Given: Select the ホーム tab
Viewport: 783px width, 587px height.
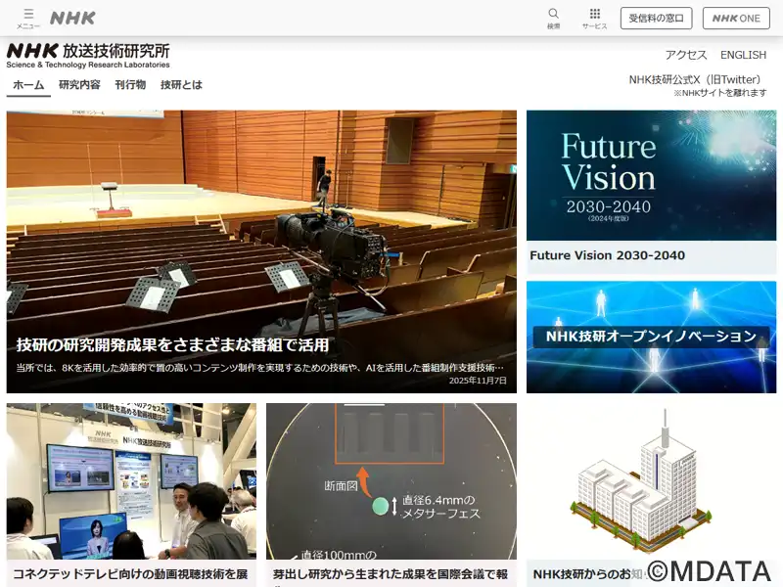Looking at the screenshot, I should coord(28,85).
